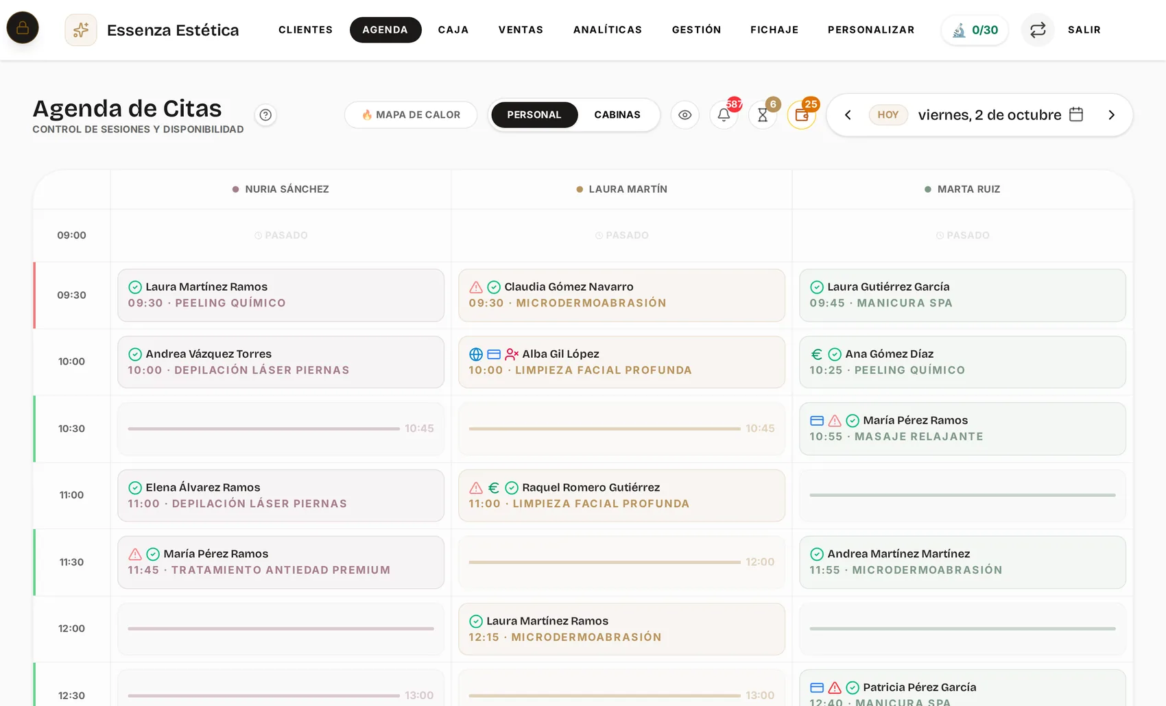Click the Salir link
Viewport: 1166px width, 706px height.
[x=1084, y=30]
